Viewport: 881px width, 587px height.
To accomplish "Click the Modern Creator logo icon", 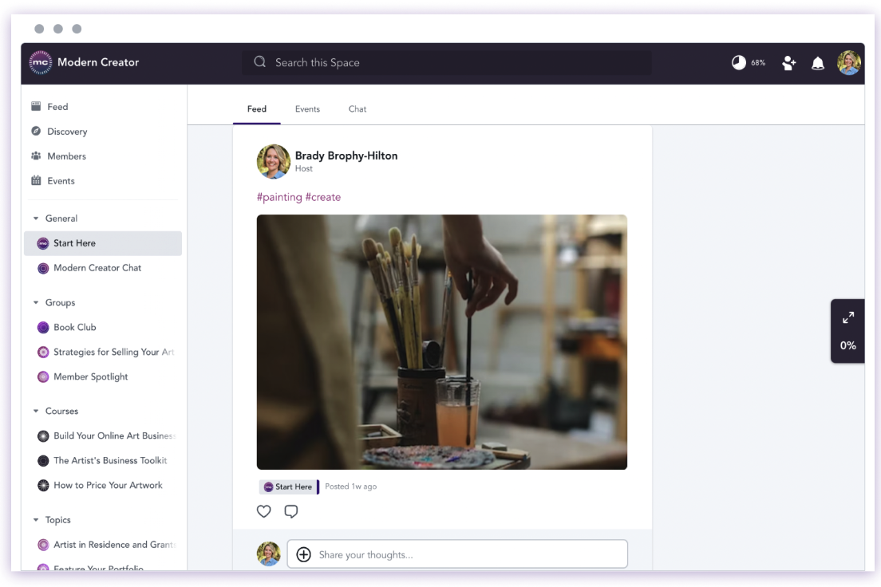I will point(40,62).
